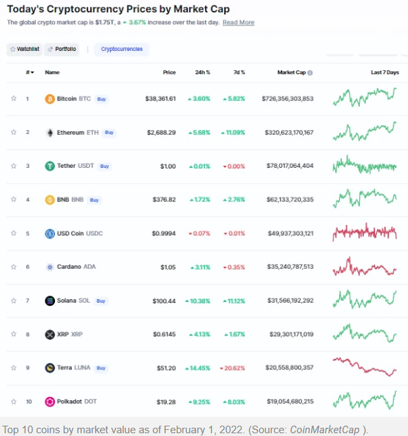Follow the Read More link
Viewport: 408px width, 436px height.
pyautogui.click(x=238, y=23)
